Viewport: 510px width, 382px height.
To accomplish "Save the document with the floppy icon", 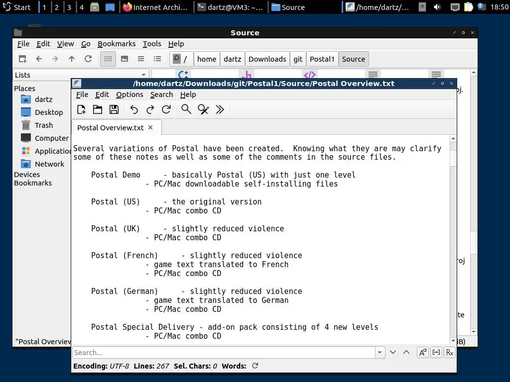I will [114, 109].
